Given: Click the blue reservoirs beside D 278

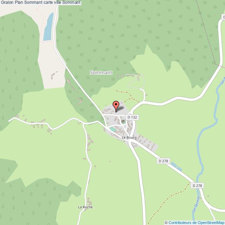Looking at the screenshot, I should 177,166.
